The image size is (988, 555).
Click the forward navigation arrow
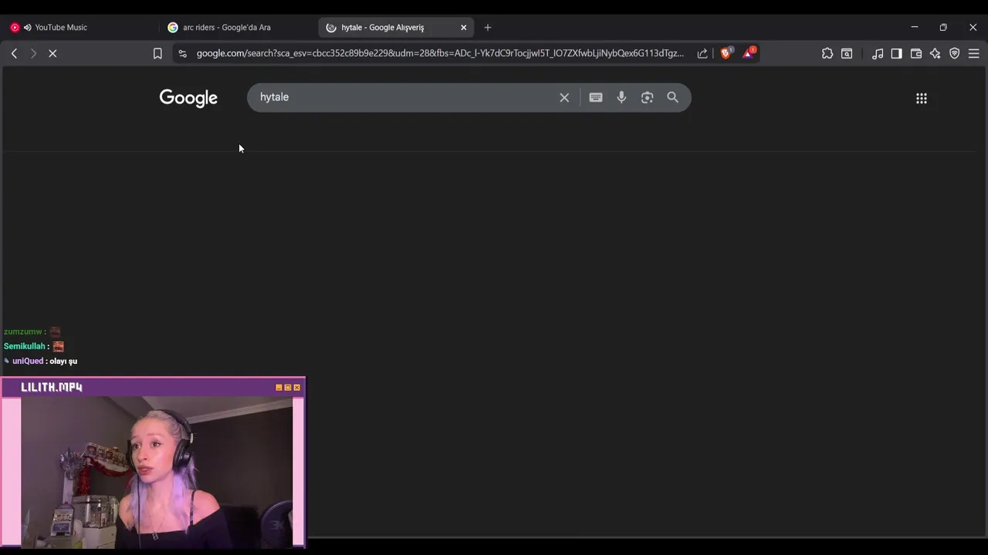tap(33, 53)
